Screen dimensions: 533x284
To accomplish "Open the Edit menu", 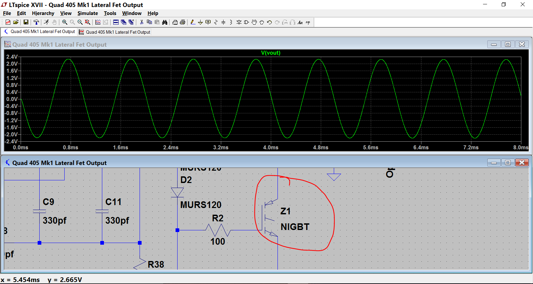I will point(21,13).
